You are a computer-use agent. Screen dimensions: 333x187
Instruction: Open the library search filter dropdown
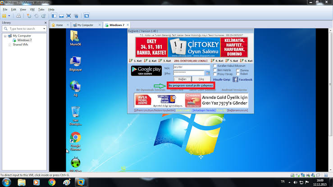44,29
